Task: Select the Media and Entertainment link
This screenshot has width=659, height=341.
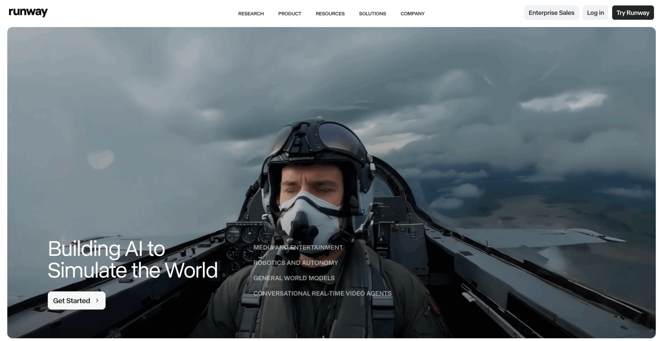Action: (298, 247)
